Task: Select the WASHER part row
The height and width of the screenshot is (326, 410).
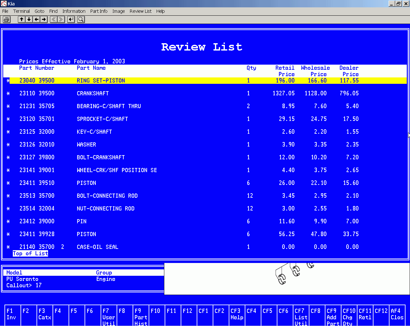Action: (x=205, y=145)
